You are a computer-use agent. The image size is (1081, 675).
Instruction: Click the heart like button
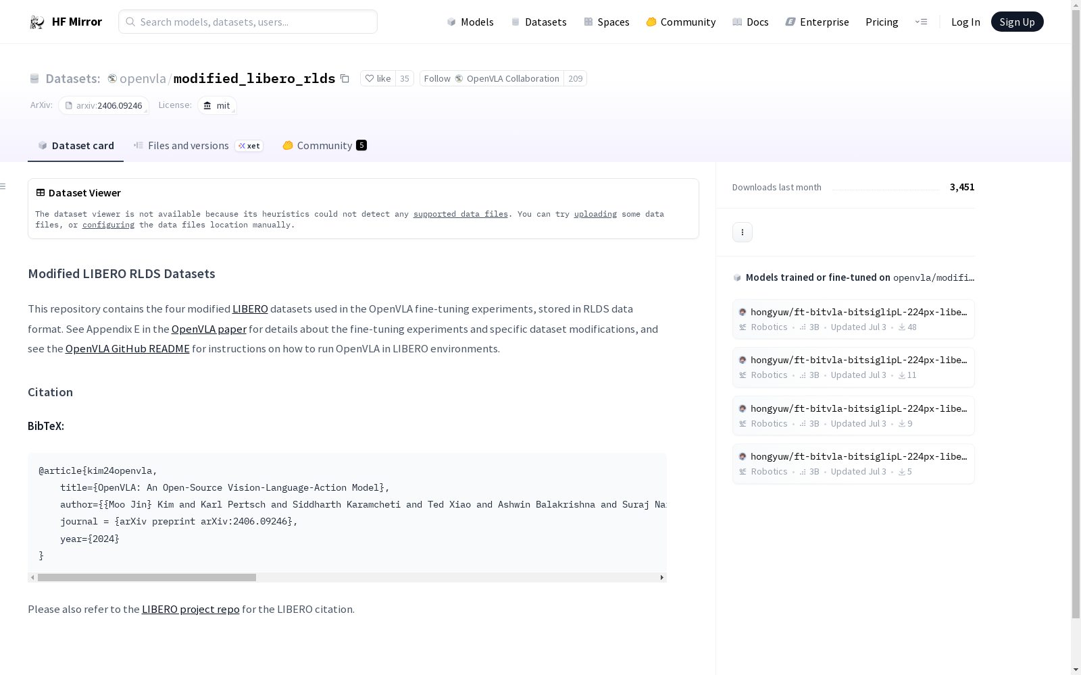(x=378, y=78)
